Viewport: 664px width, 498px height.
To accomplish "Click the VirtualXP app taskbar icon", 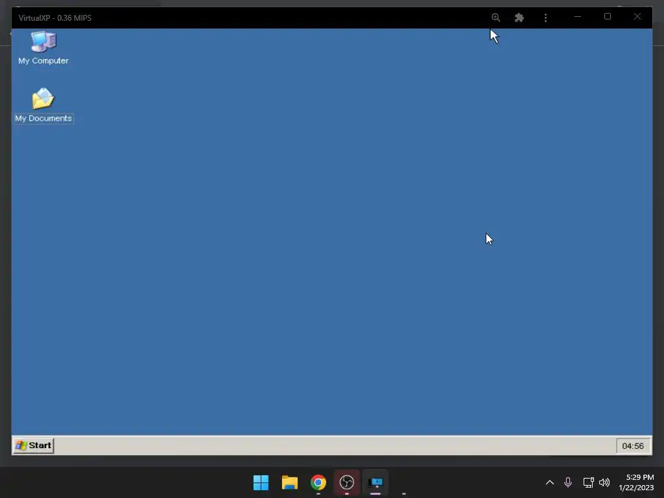I will [375, 482].
